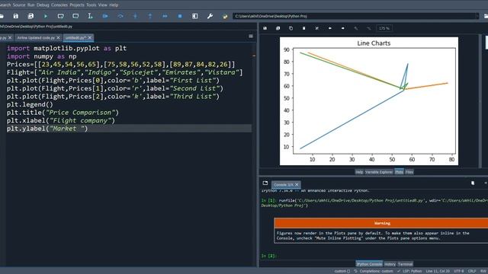The image size is (488, 274).
Task: Stop debugging square icon
Action: click(x=180, y=16)
